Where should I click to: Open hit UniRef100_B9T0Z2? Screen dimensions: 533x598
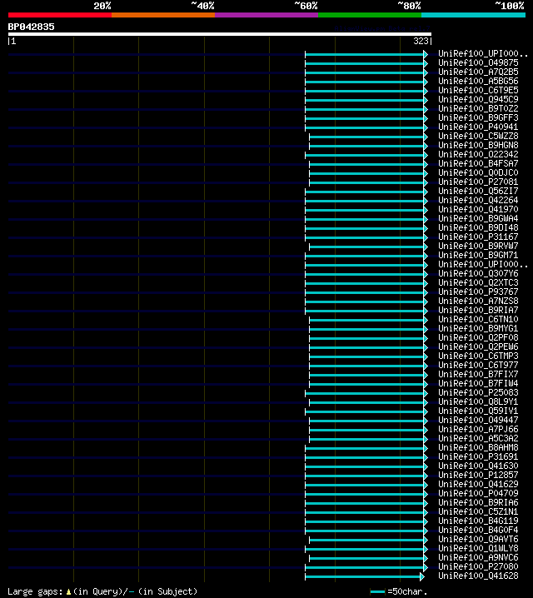(478, 109)
